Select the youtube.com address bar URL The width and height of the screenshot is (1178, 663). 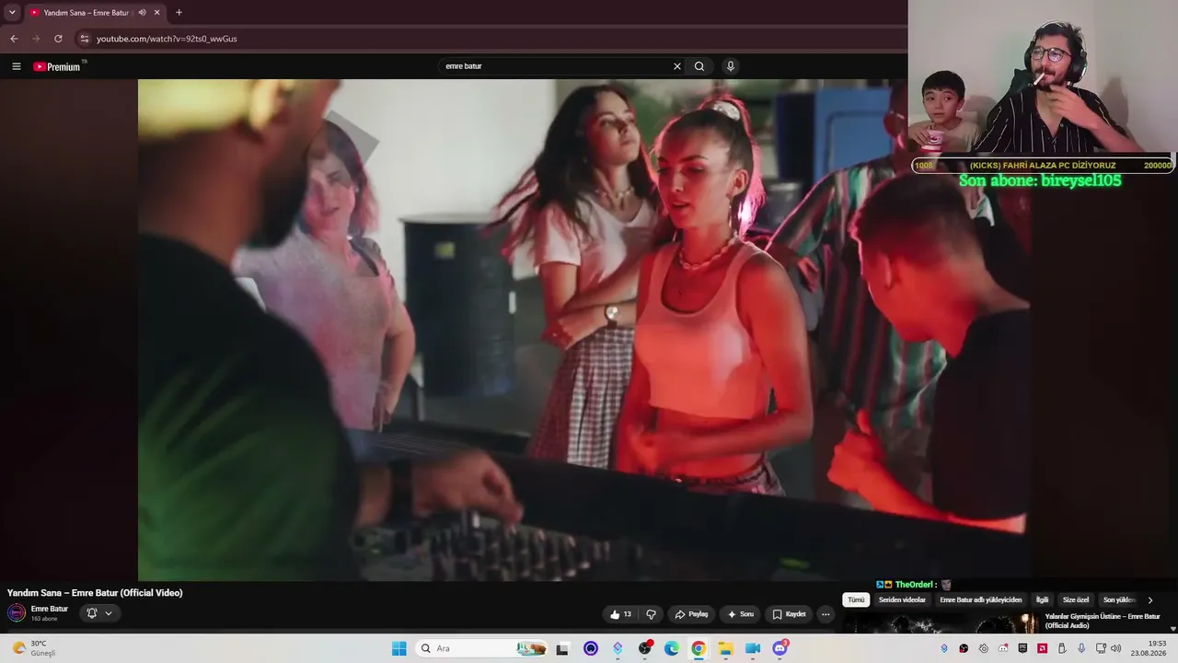[167, 39]
